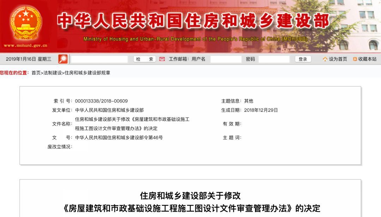
Task: Open 法制建设 in the breadcrumb
Action: pyautogui.click(x=53, y=73)
